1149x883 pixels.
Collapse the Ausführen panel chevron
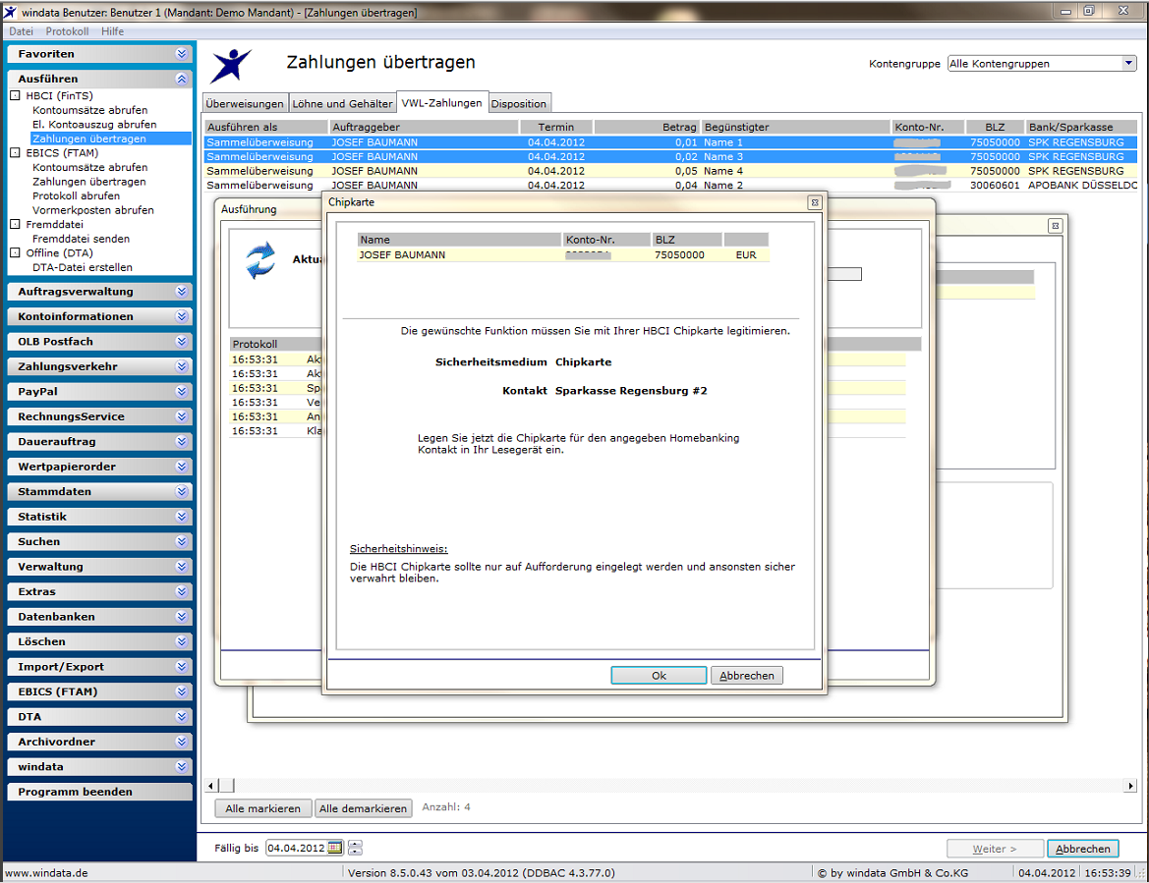(x=182, y=80)
